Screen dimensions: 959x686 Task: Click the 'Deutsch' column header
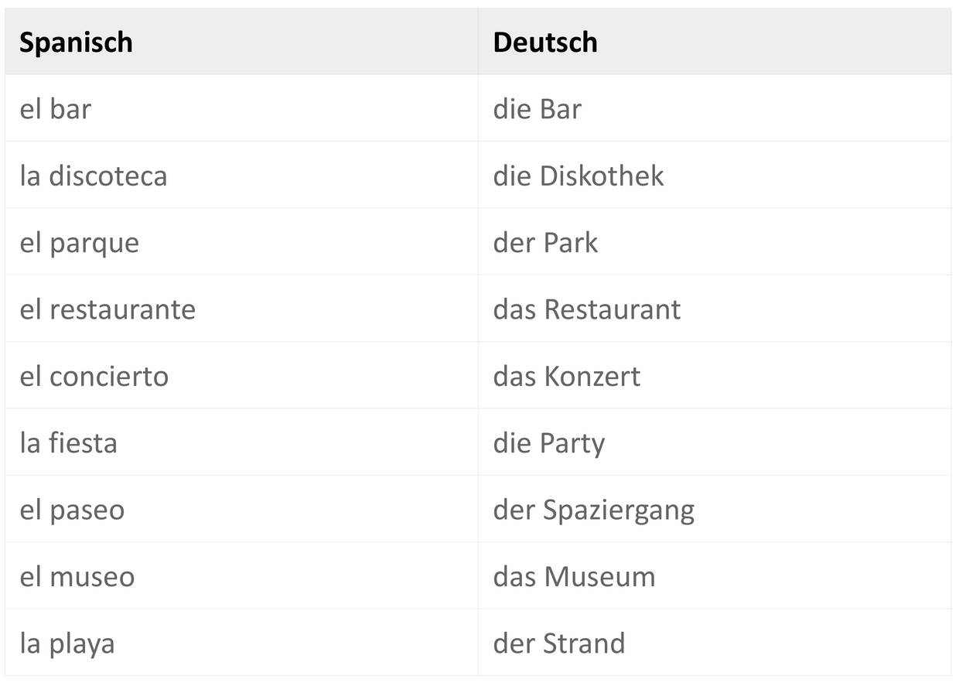point(545,42)
